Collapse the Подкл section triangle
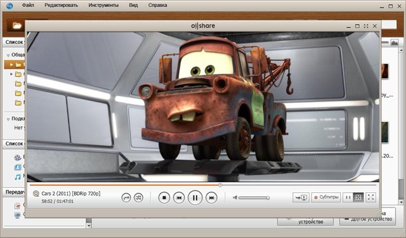This screenshot has width=406, height=238. click(x=8, y=119)
